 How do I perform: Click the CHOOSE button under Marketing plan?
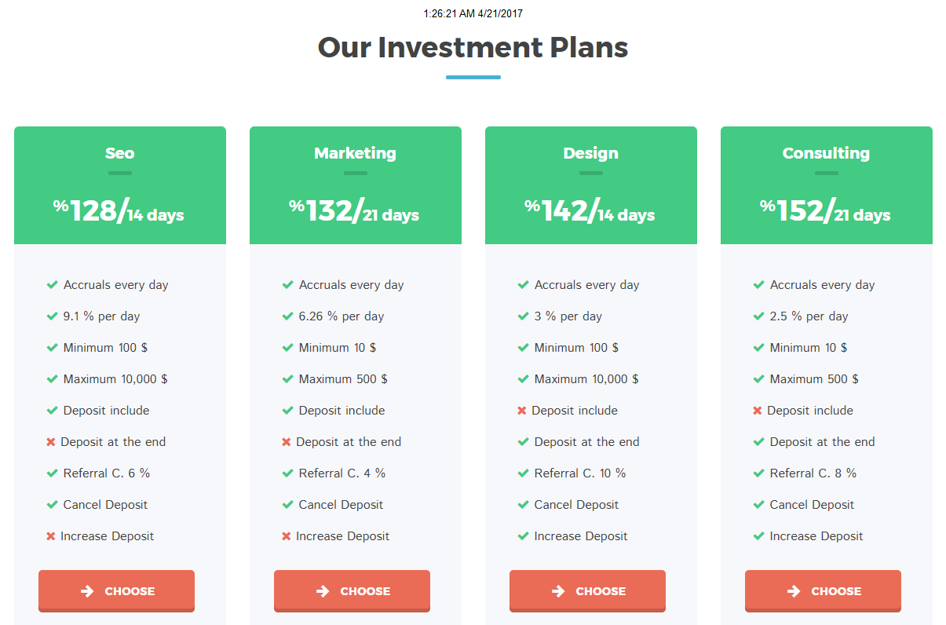tap(352, 590)
